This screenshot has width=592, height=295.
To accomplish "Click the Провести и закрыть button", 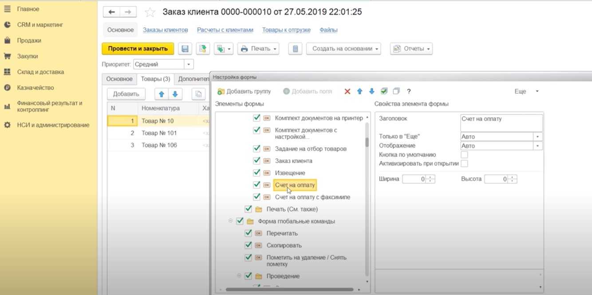I will tap(138, 49).
